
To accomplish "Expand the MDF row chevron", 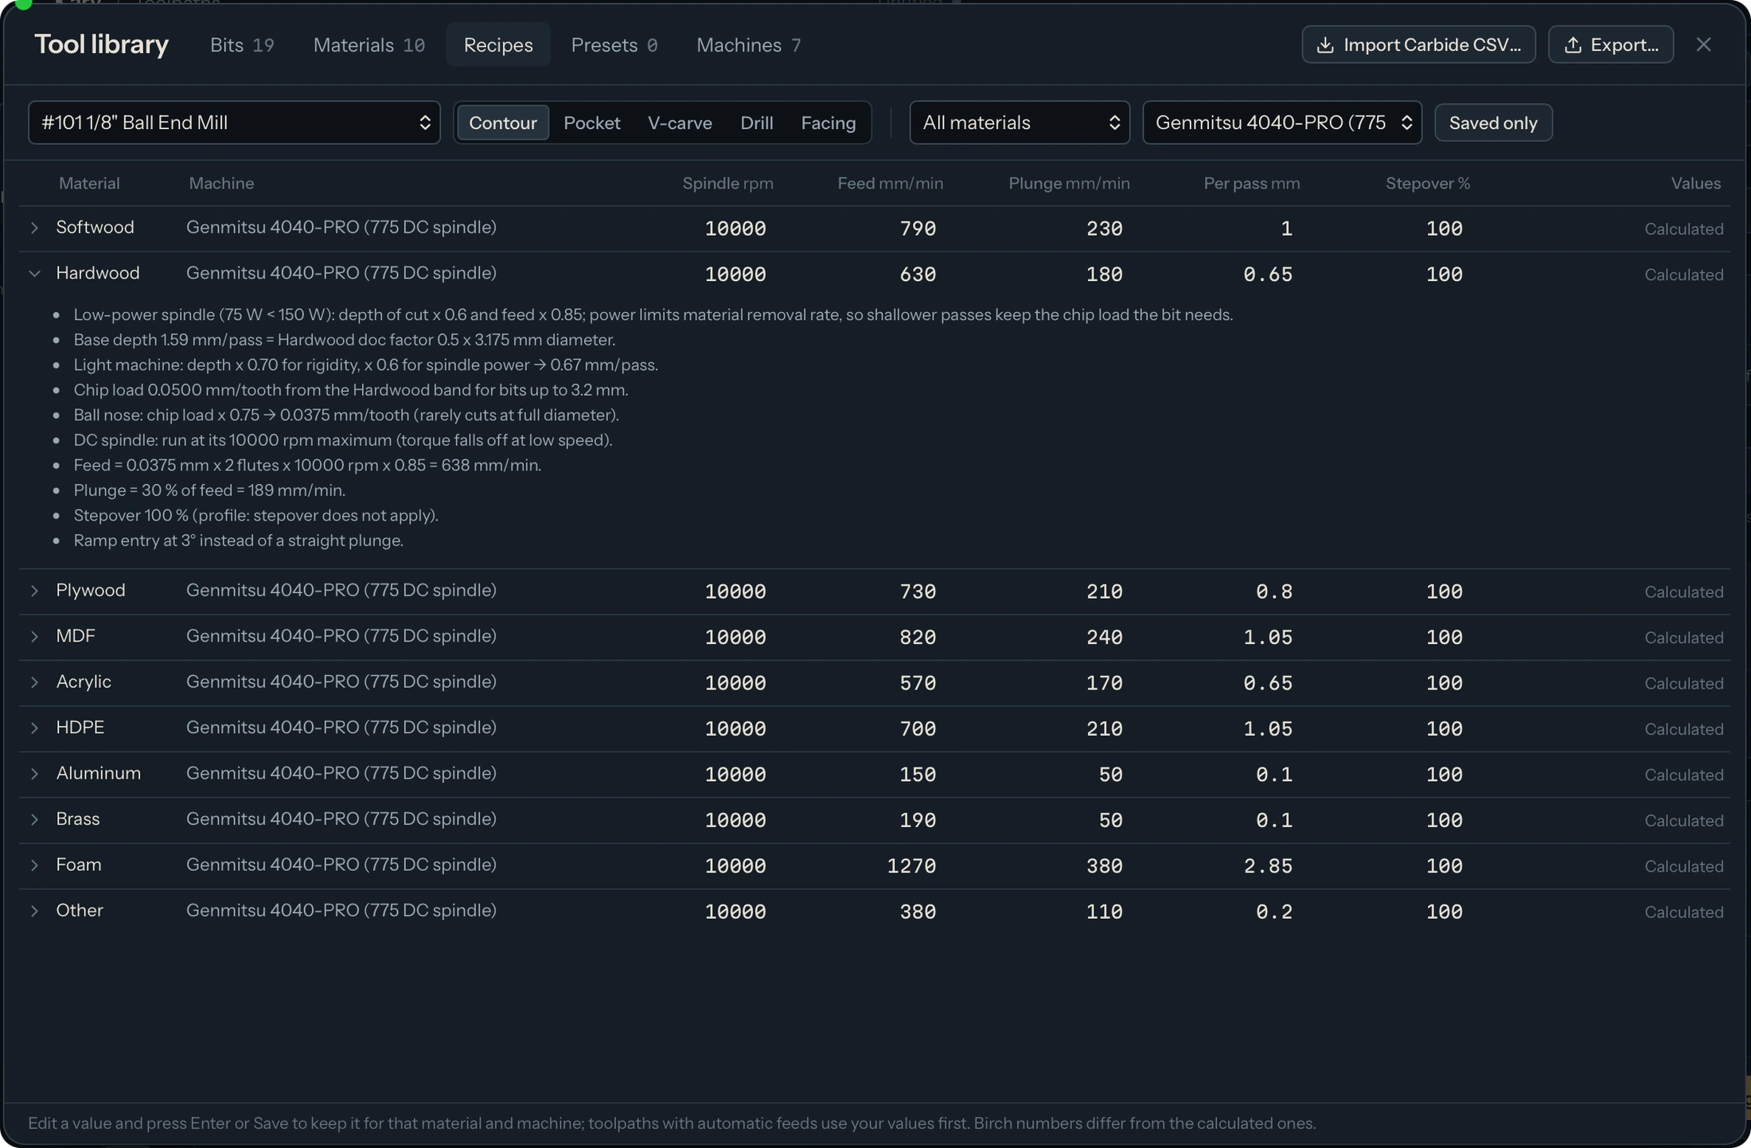I will click(34, 636).
